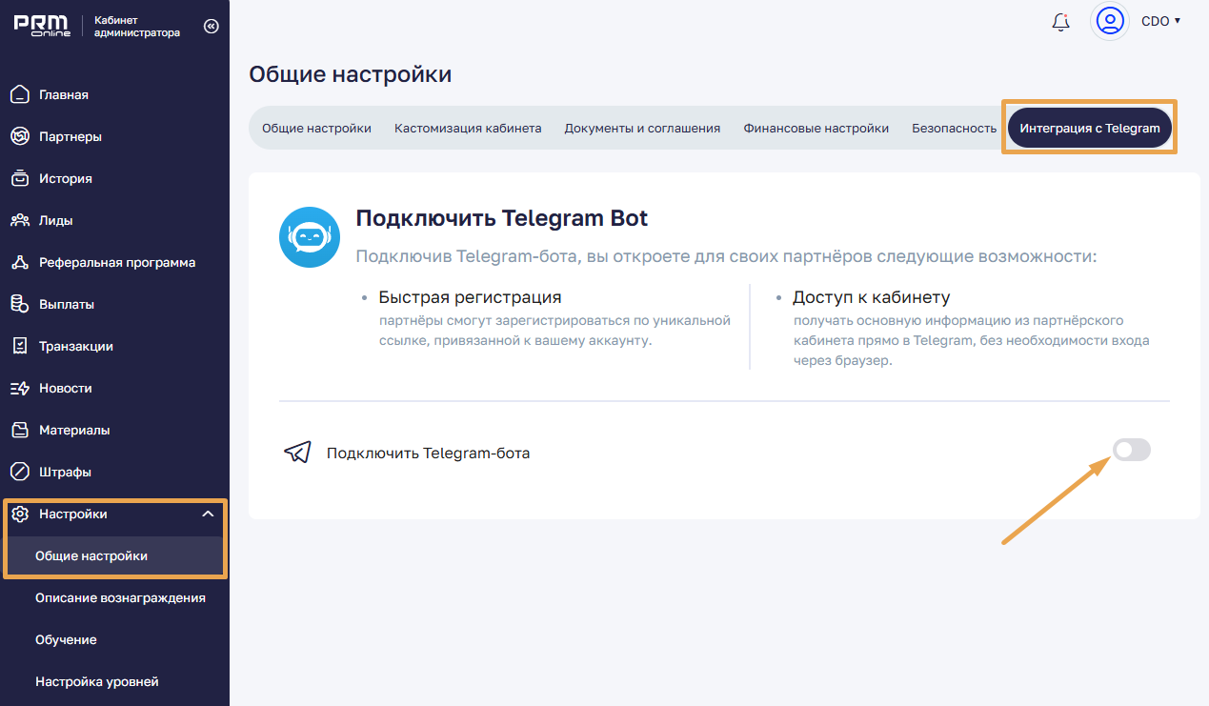Collapse sidebar using double-chevron icon
This screenshot has height=706, width=1209.
tap(212, 26)
